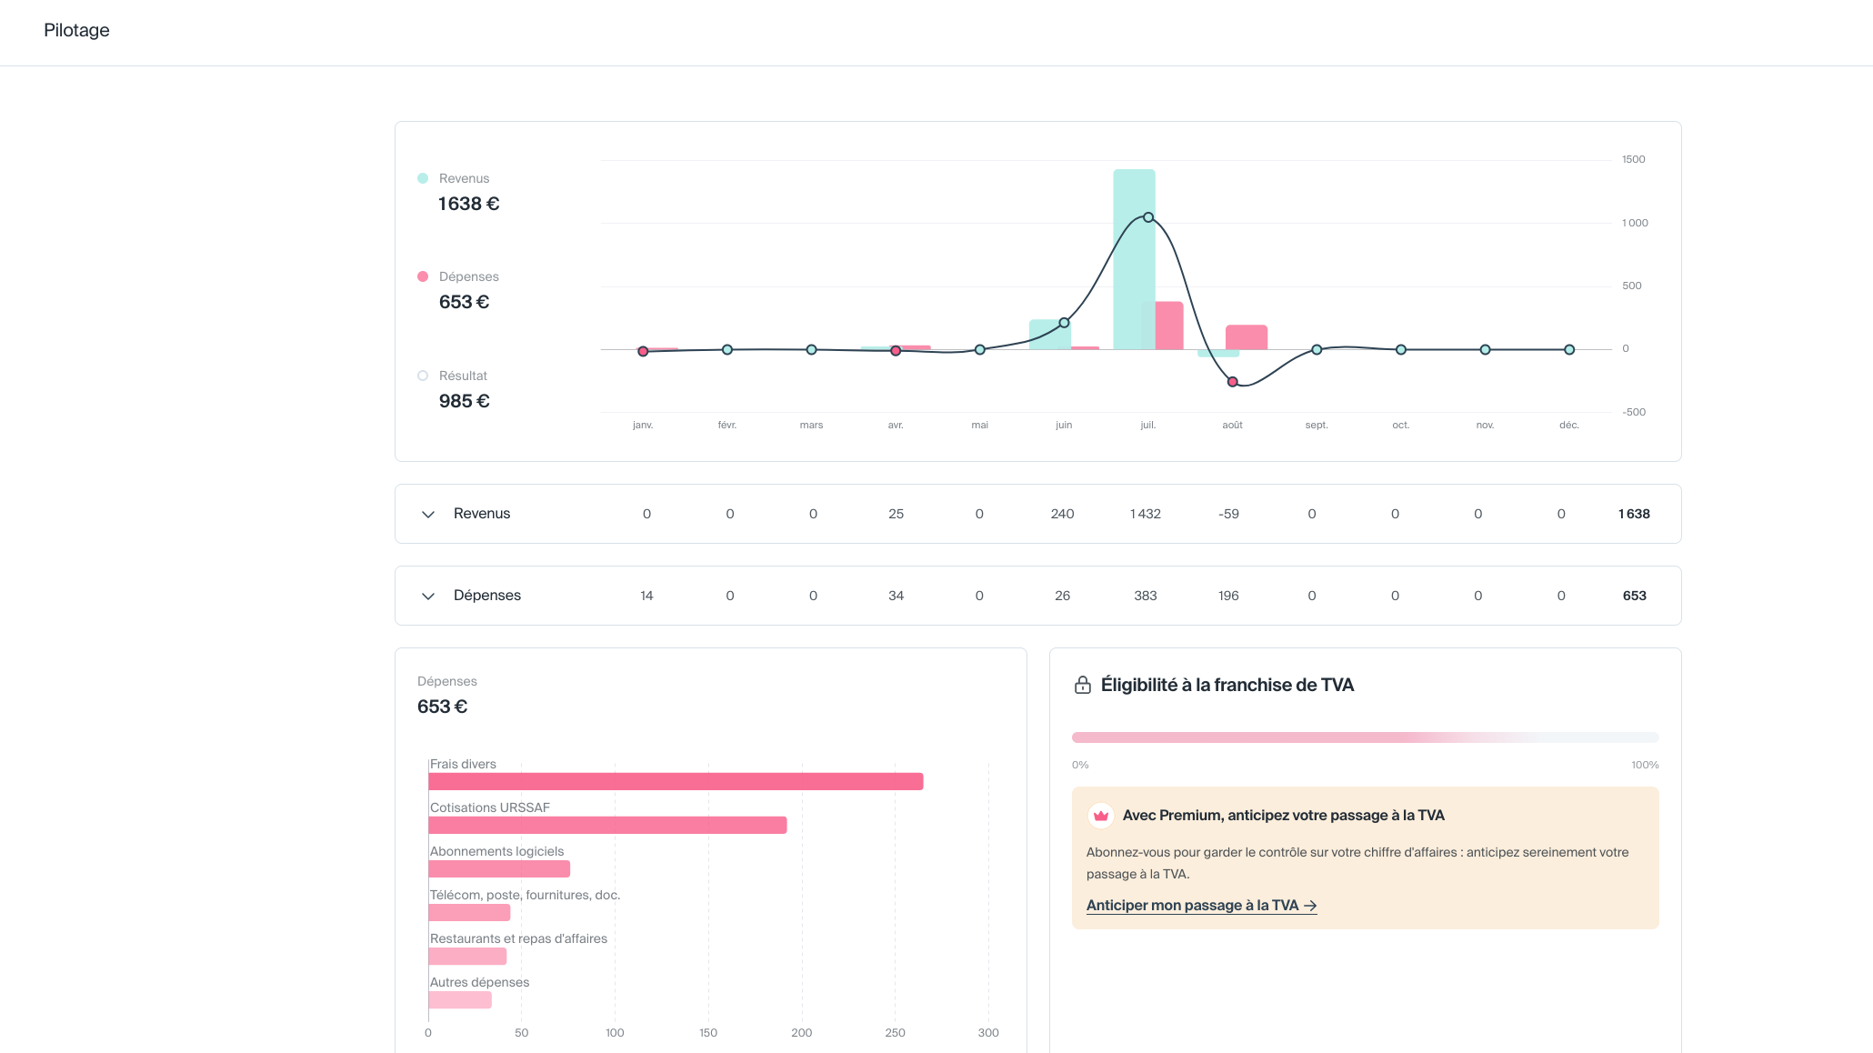The image size is (1873, 1053).
Task: Open the Pilotage page title
Action: 76,30
